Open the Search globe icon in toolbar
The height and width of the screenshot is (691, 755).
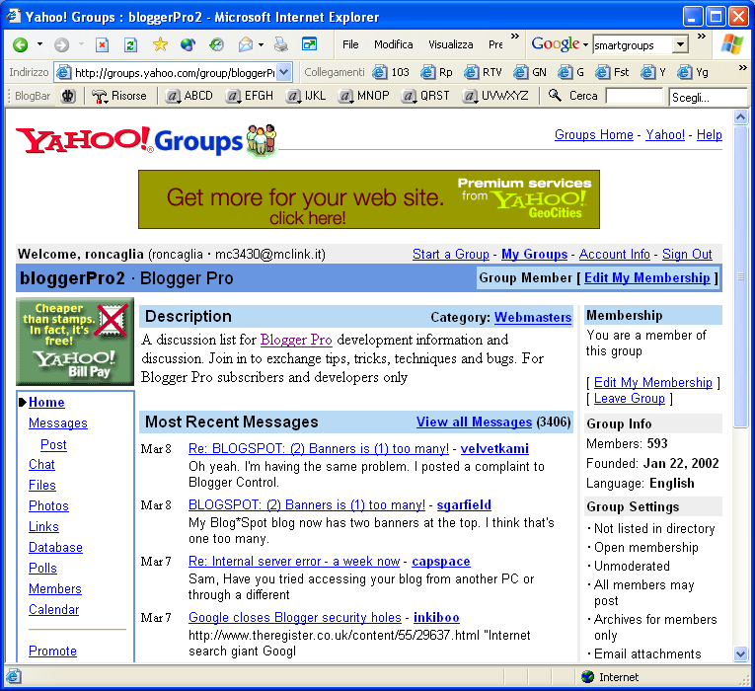(x=188, y=44)
